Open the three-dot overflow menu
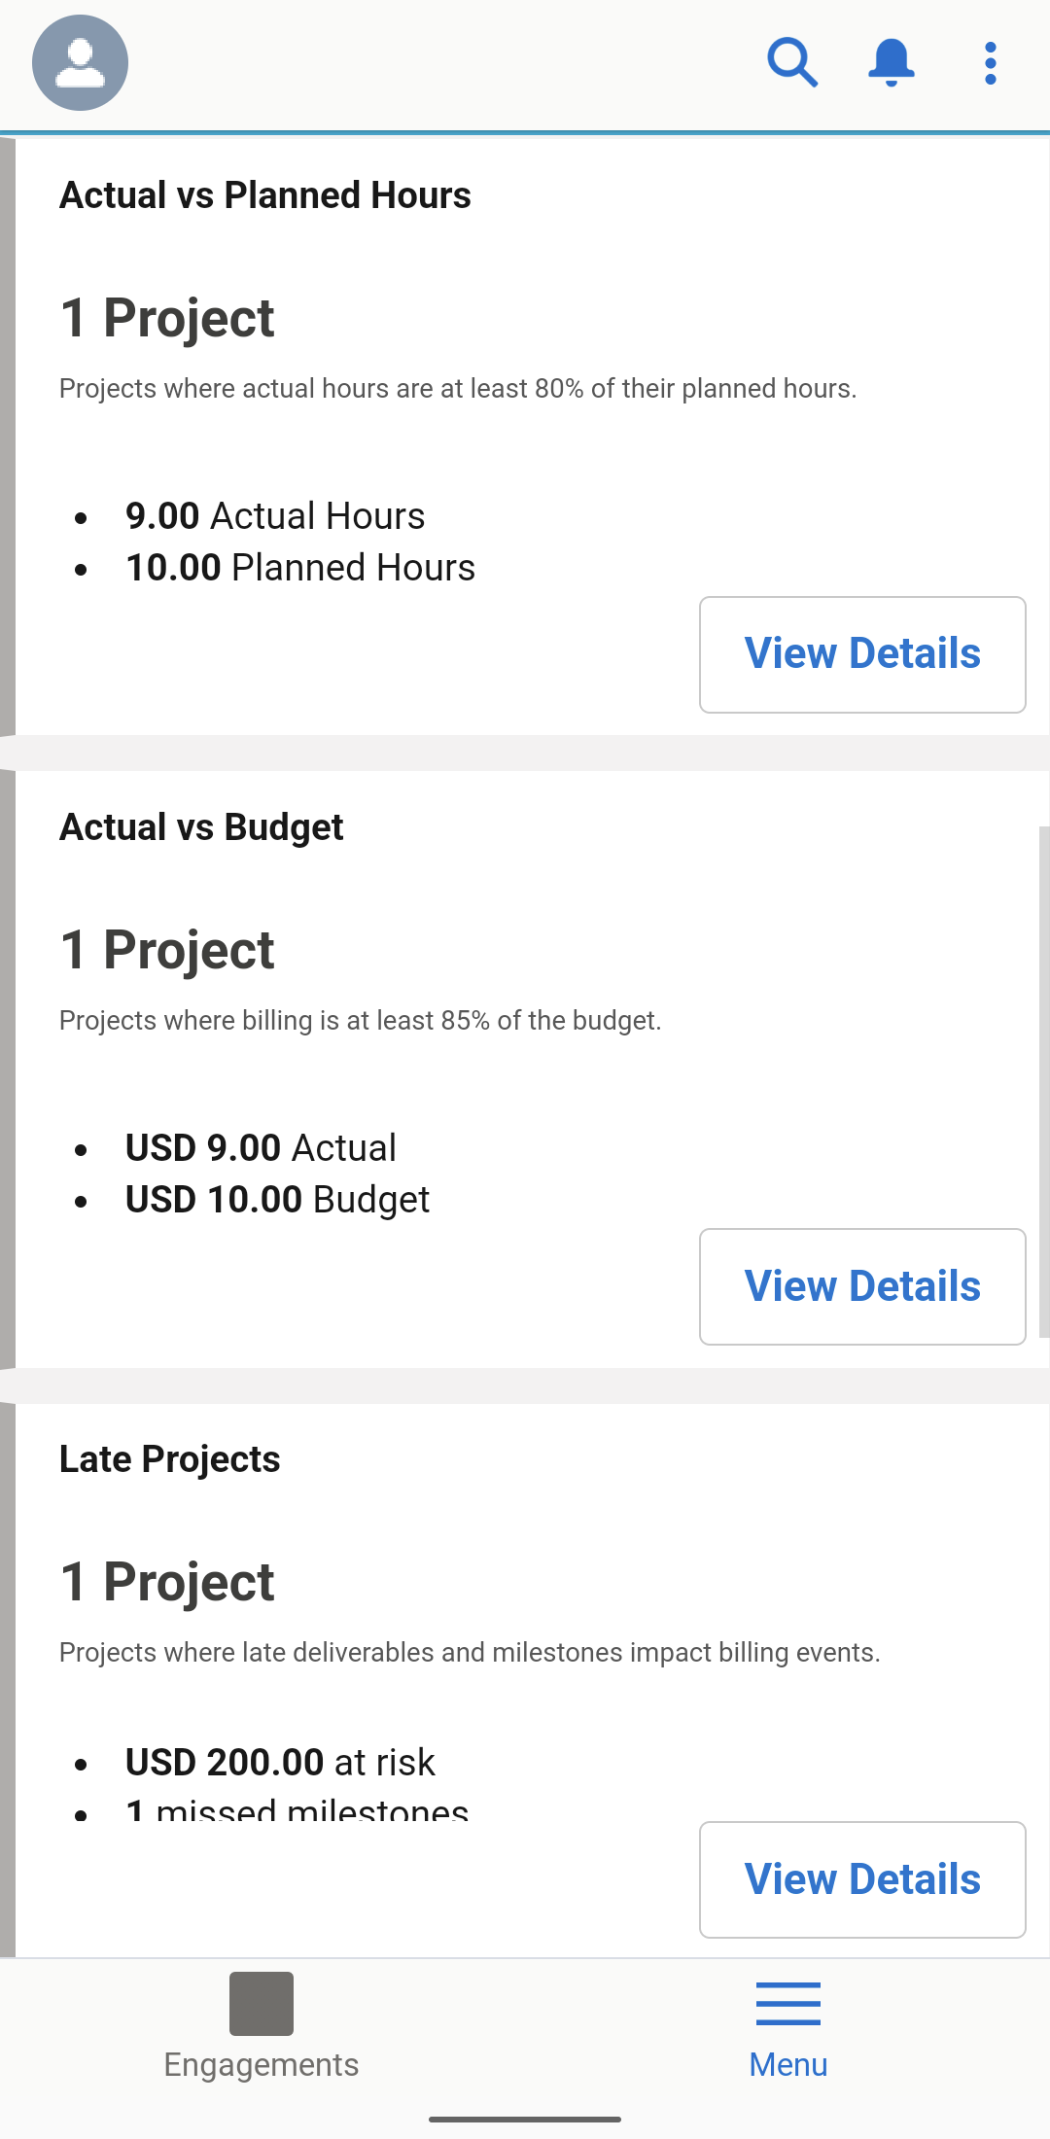This screenshot has width=1050, height=2139. (990, 63)
